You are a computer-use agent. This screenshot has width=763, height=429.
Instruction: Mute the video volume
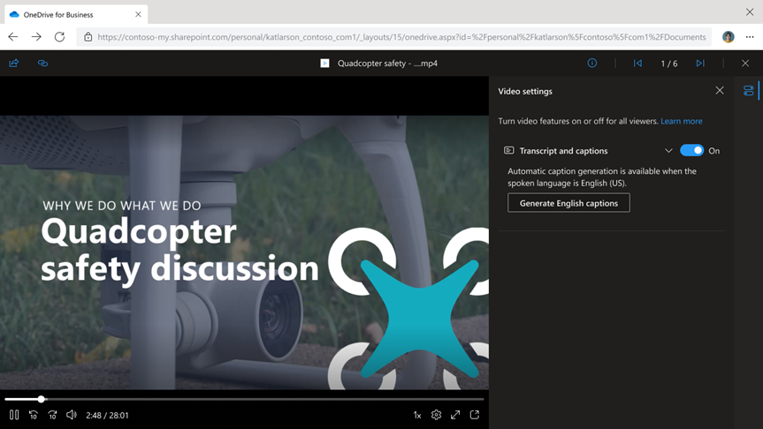point(72,415)
